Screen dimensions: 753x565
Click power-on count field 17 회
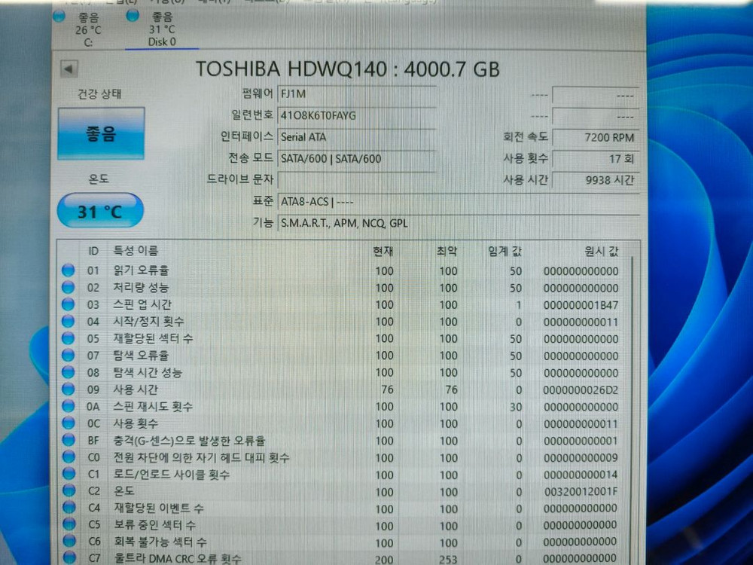pos(596,158)
